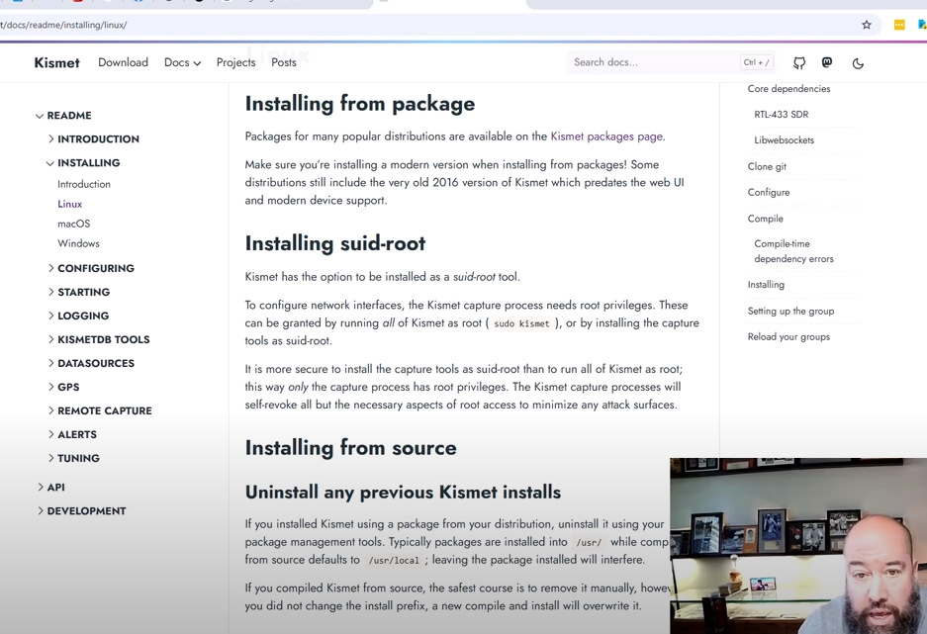
Task: Open the Mastodon profile icon
Action: pyautogui.click(x=827, y=62)
